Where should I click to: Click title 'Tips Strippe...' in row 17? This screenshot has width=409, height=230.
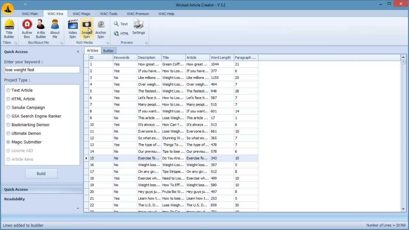pyautogui.click(x=173, y=172)
